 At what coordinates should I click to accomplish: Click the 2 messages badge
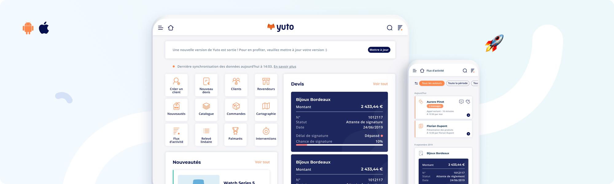435,106
